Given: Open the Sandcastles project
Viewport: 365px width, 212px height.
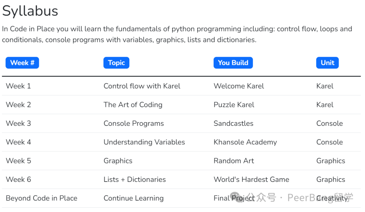Looking at the screenshot, I should click(233, 123).
